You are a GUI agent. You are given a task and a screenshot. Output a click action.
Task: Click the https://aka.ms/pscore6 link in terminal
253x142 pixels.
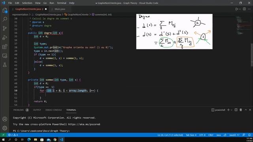point(84,124)
